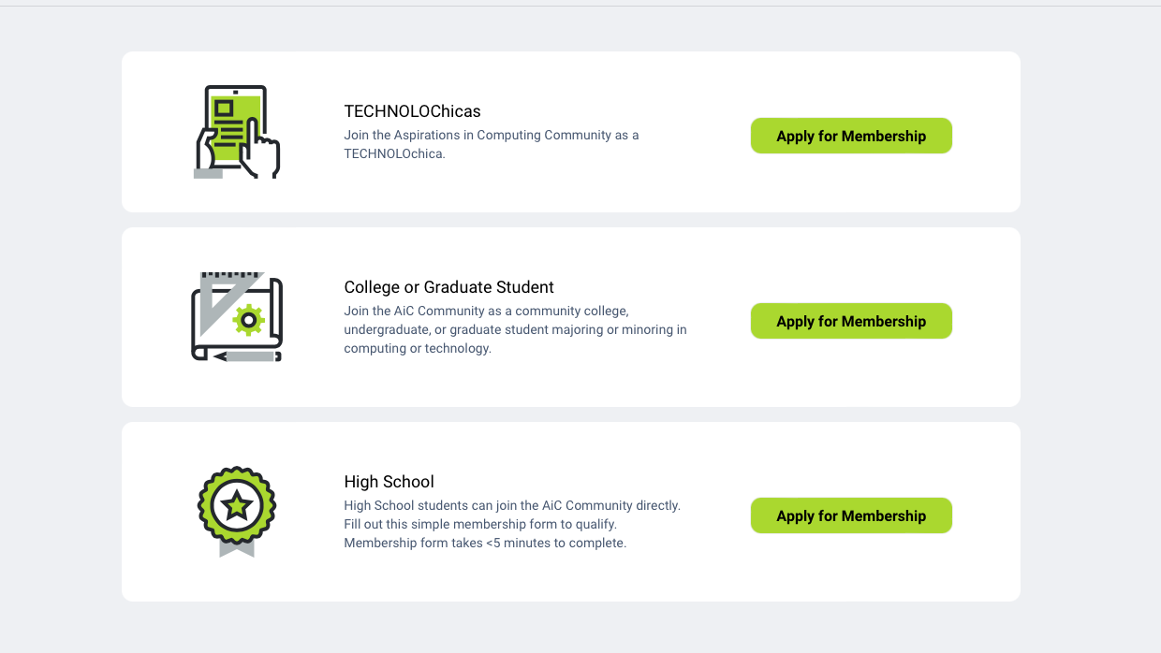Select the High School heading
The height and width of the screenshot is (653, 1161).
(389, 482)
